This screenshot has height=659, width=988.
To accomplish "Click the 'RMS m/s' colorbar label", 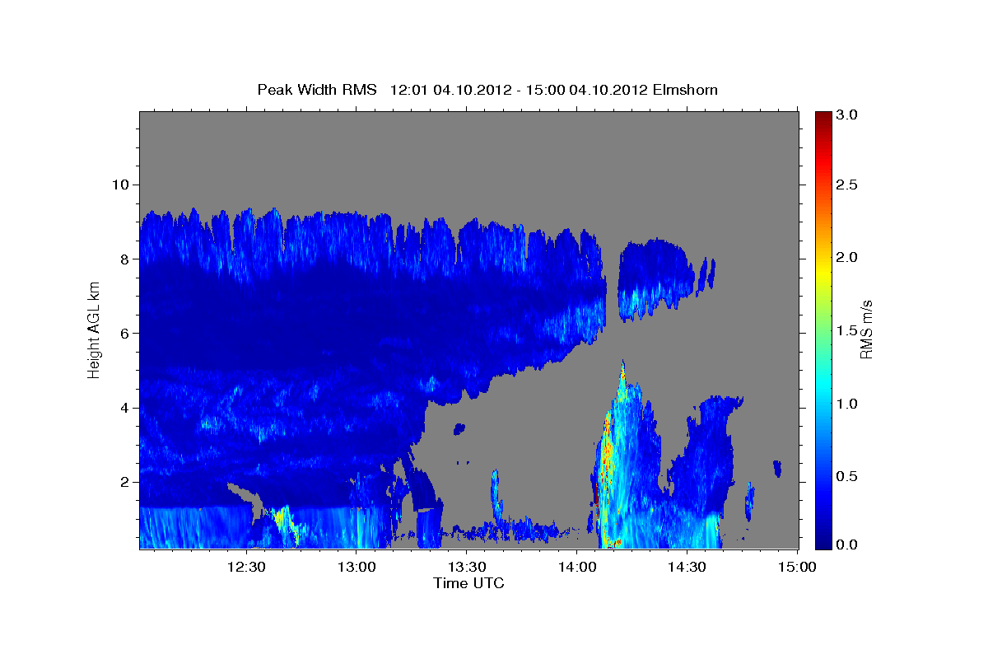I will point(866,330).
